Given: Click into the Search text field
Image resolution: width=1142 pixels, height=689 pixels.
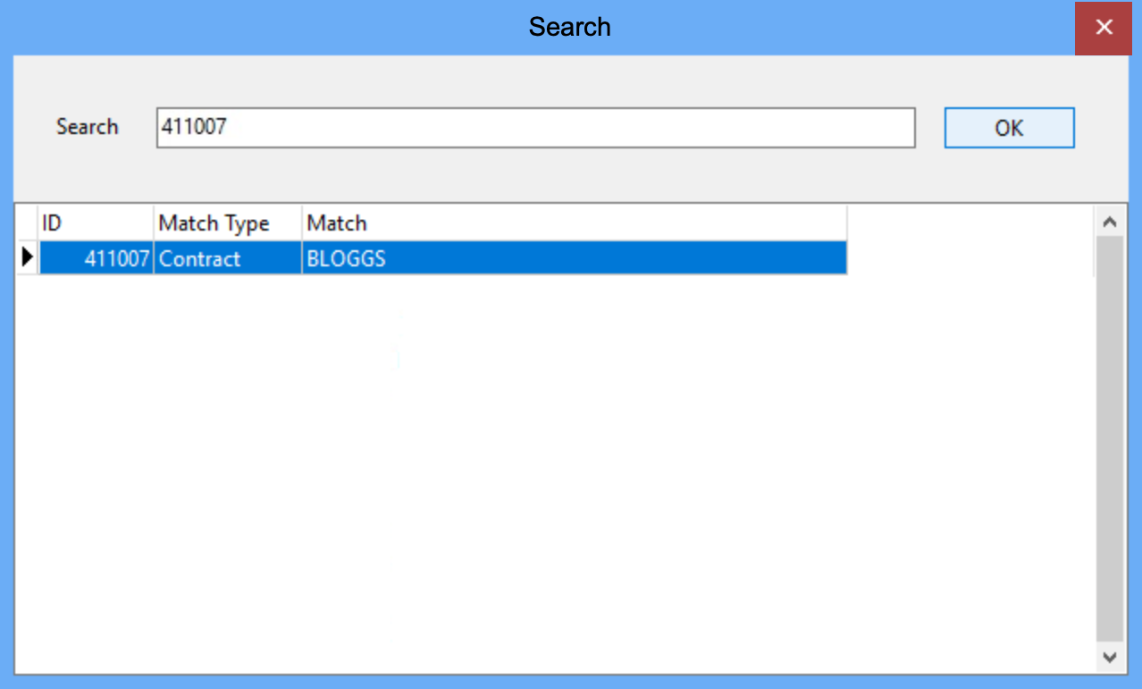Looking at the screenshot, I should (x=535, y=128).
